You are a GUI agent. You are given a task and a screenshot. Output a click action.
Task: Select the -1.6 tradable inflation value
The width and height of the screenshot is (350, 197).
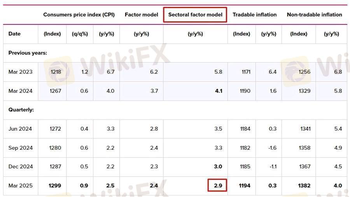[x=272, y=148]
